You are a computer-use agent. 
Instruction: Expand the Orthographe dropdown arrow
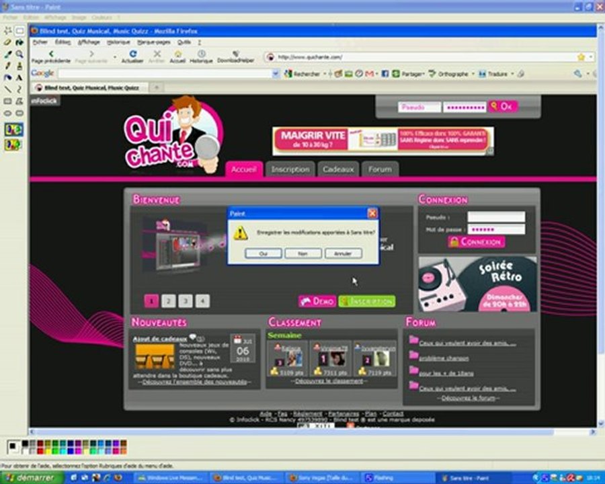click(473, 74)
